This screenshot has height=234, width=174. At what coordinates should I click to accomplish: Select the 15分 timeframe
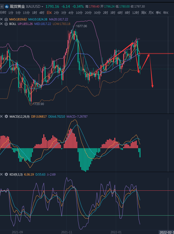click(x=26, y=13)
